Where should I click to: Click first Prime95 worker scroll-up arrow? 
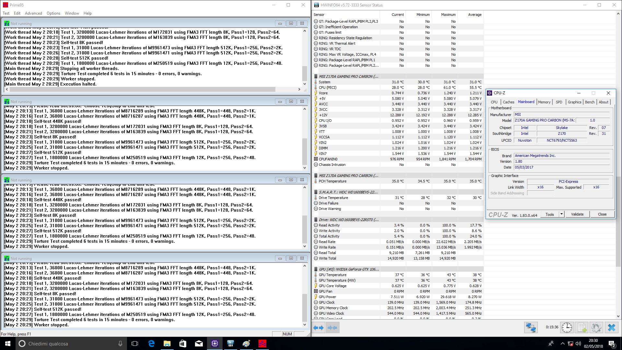click(x=305, y=31)
